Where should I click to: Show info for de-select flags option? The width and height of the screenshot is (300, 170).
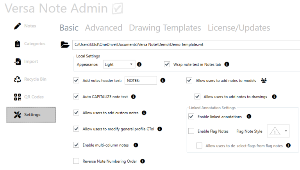pos(288,145)
